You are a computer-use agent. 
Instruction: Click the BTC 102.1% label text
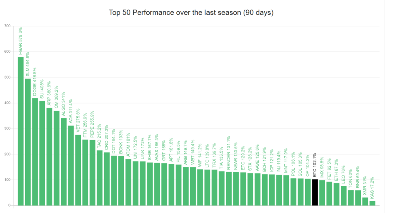pos(315,166)
